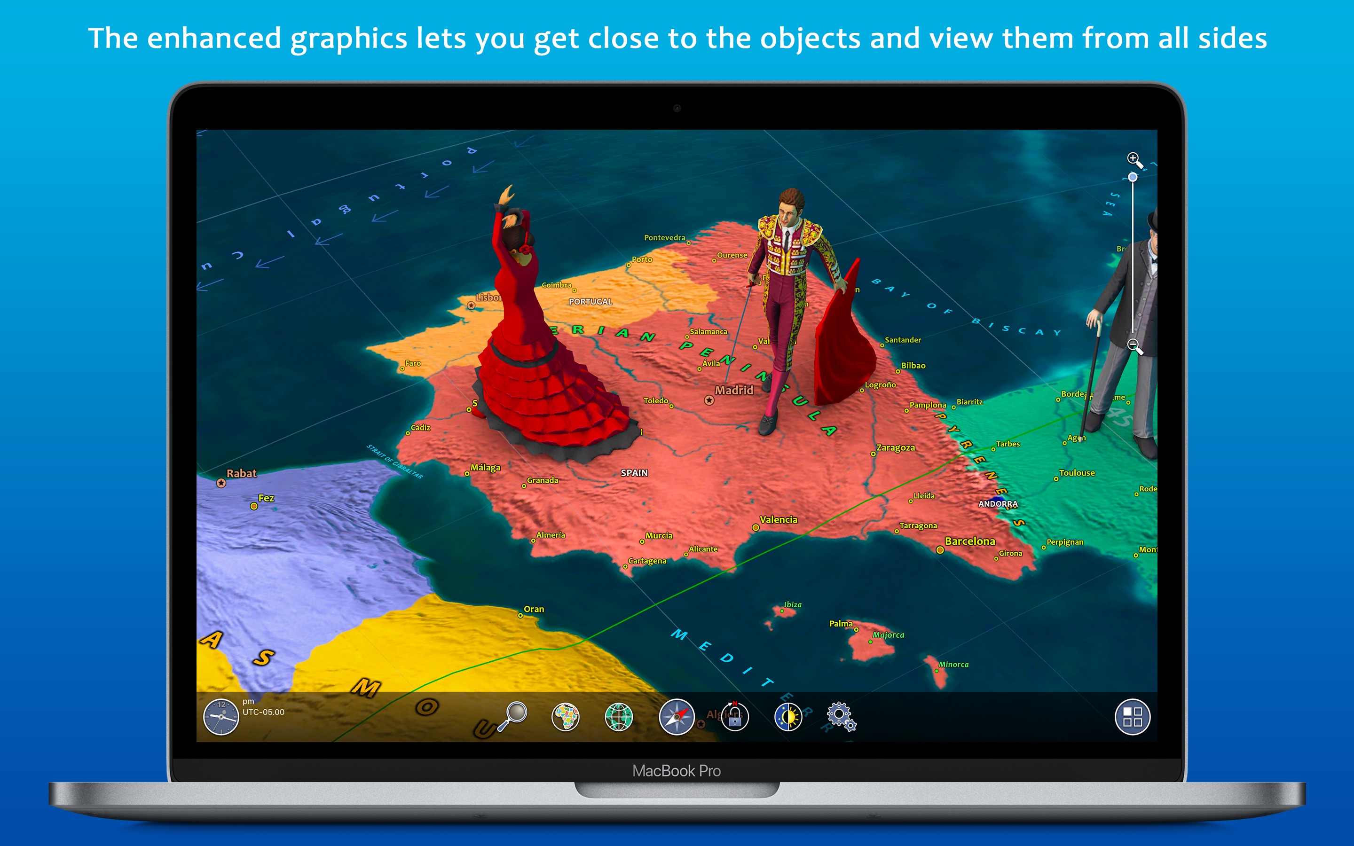Click the Fez city label

[266, 498]
